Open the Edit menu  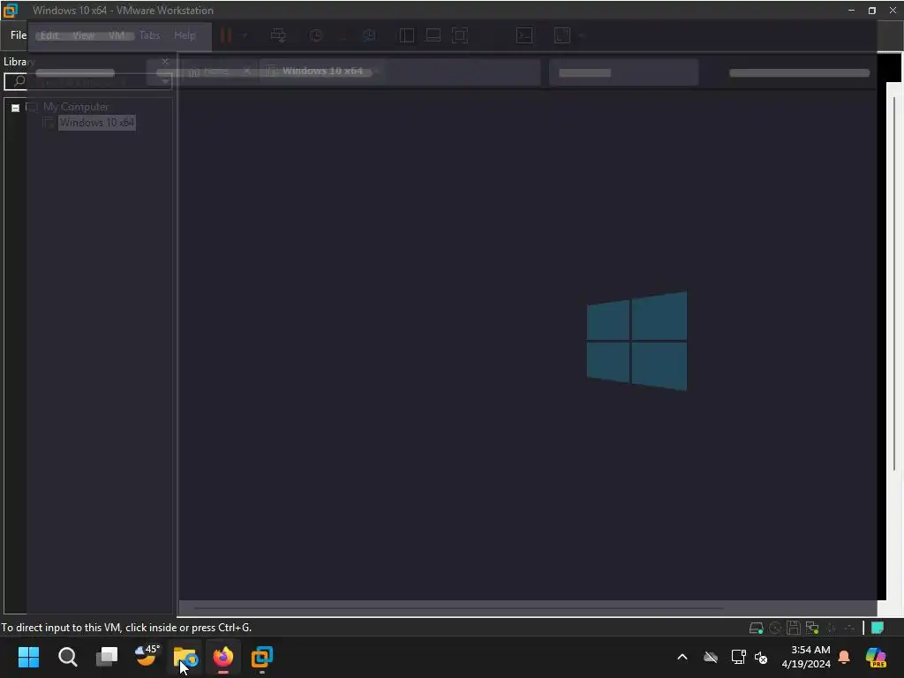point(49,35)
